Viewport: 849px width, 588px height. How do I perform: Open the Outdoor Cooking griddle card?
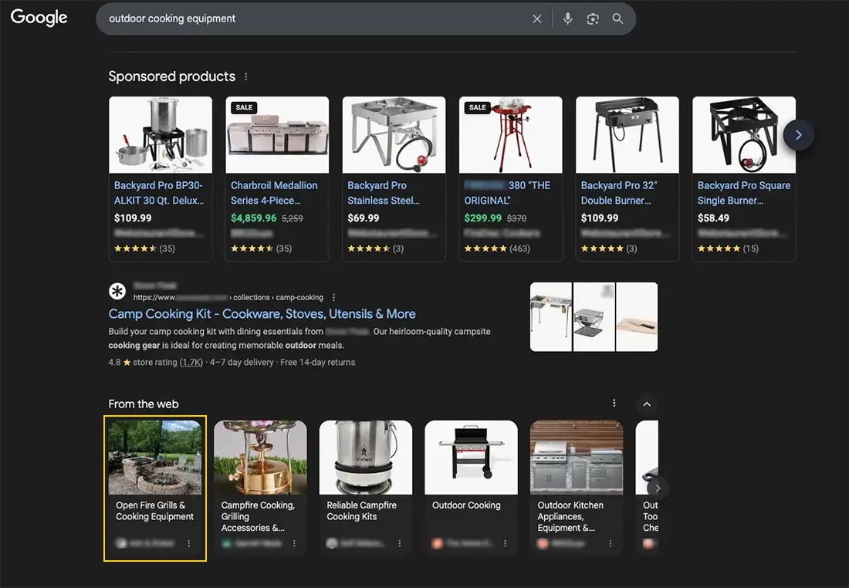click(471, 489)
